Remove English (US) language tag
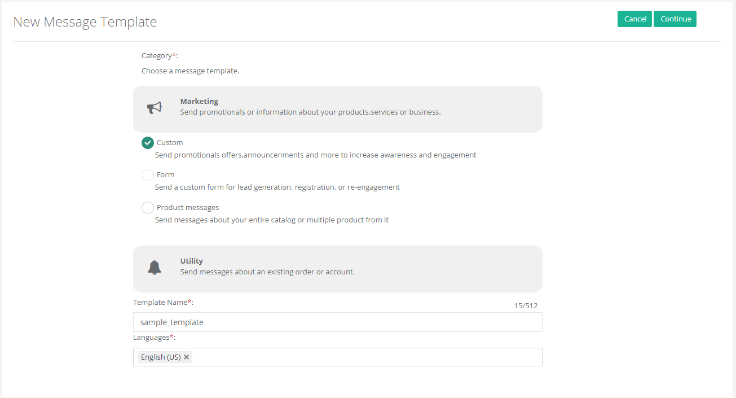The width and height of the screenshot is (736, 398). pos(187,357)
